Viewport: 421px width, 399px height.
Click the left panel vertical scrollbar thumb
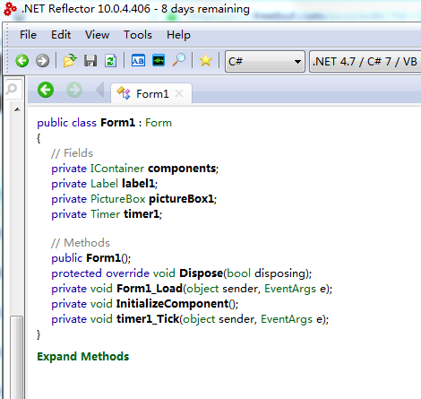(x=17, y=357)
